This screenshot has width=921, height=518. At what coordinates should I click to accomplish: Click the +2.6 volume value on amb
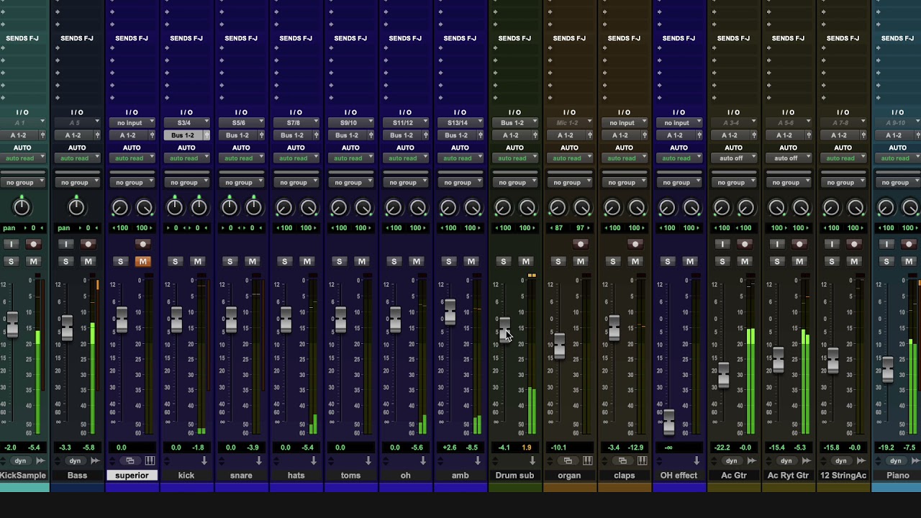point(450,447)
